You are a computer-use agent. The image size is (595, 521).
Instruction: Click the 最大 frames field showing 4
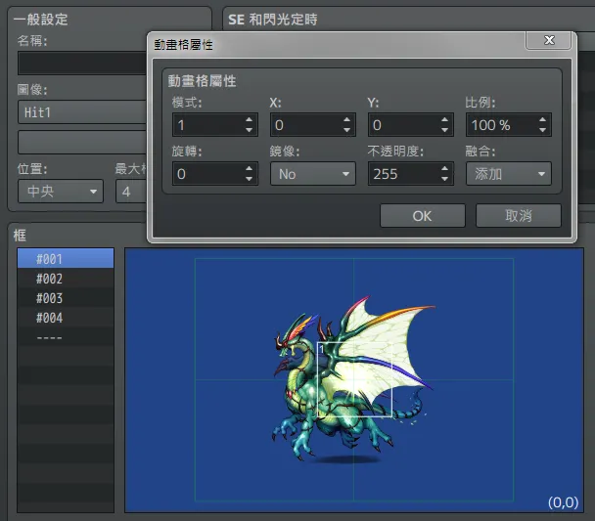click(132, 192)
